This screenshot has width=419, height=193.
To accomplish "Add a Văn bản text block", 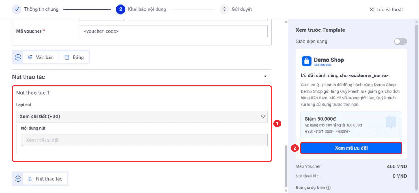I will 41,57.
